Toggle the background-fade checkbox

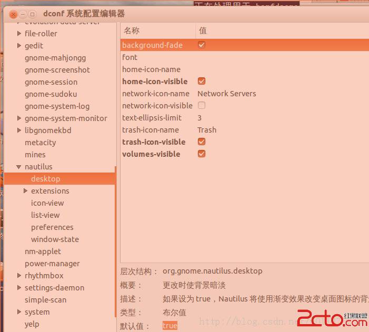(x=202, y=45)
